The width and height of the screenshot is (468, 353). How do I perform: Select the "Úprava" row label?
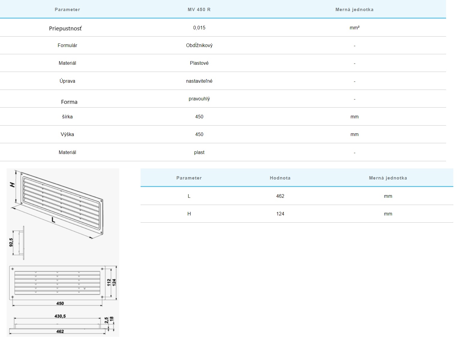coord(67,81)
